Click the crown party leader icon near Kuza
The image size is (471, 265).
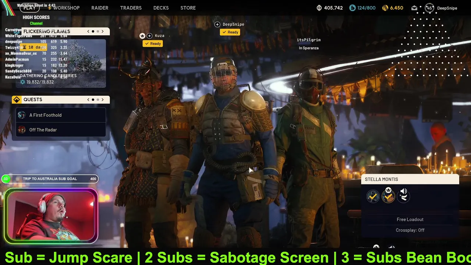pyautogui.click(x=142, y=36)
